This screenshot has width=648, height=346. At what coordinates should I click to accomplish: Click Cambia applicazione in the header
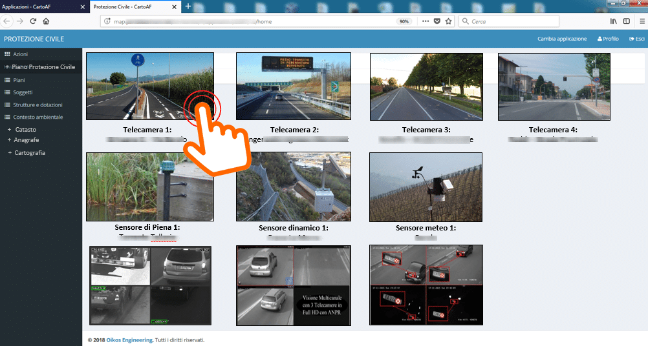pyautogui.click(x=562, y=39)
